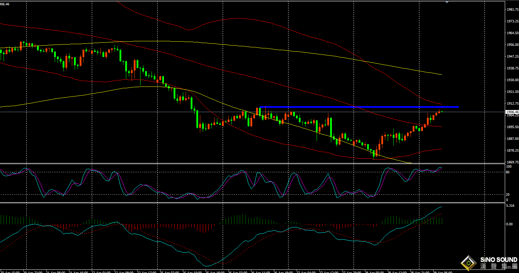Click the stochastic 80 level label
The image size is (519, 273).
(508, 172)
